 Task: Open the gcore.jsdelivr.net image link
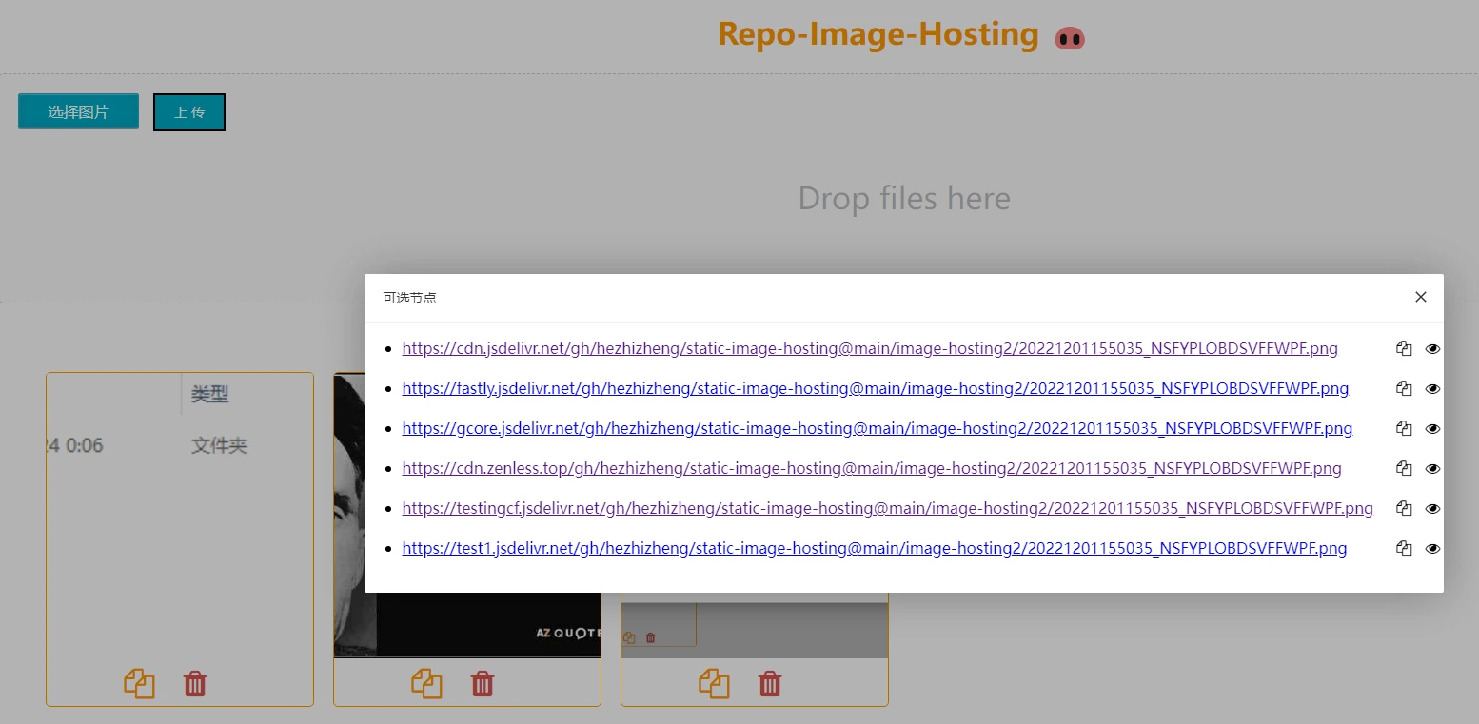[878, 428]
